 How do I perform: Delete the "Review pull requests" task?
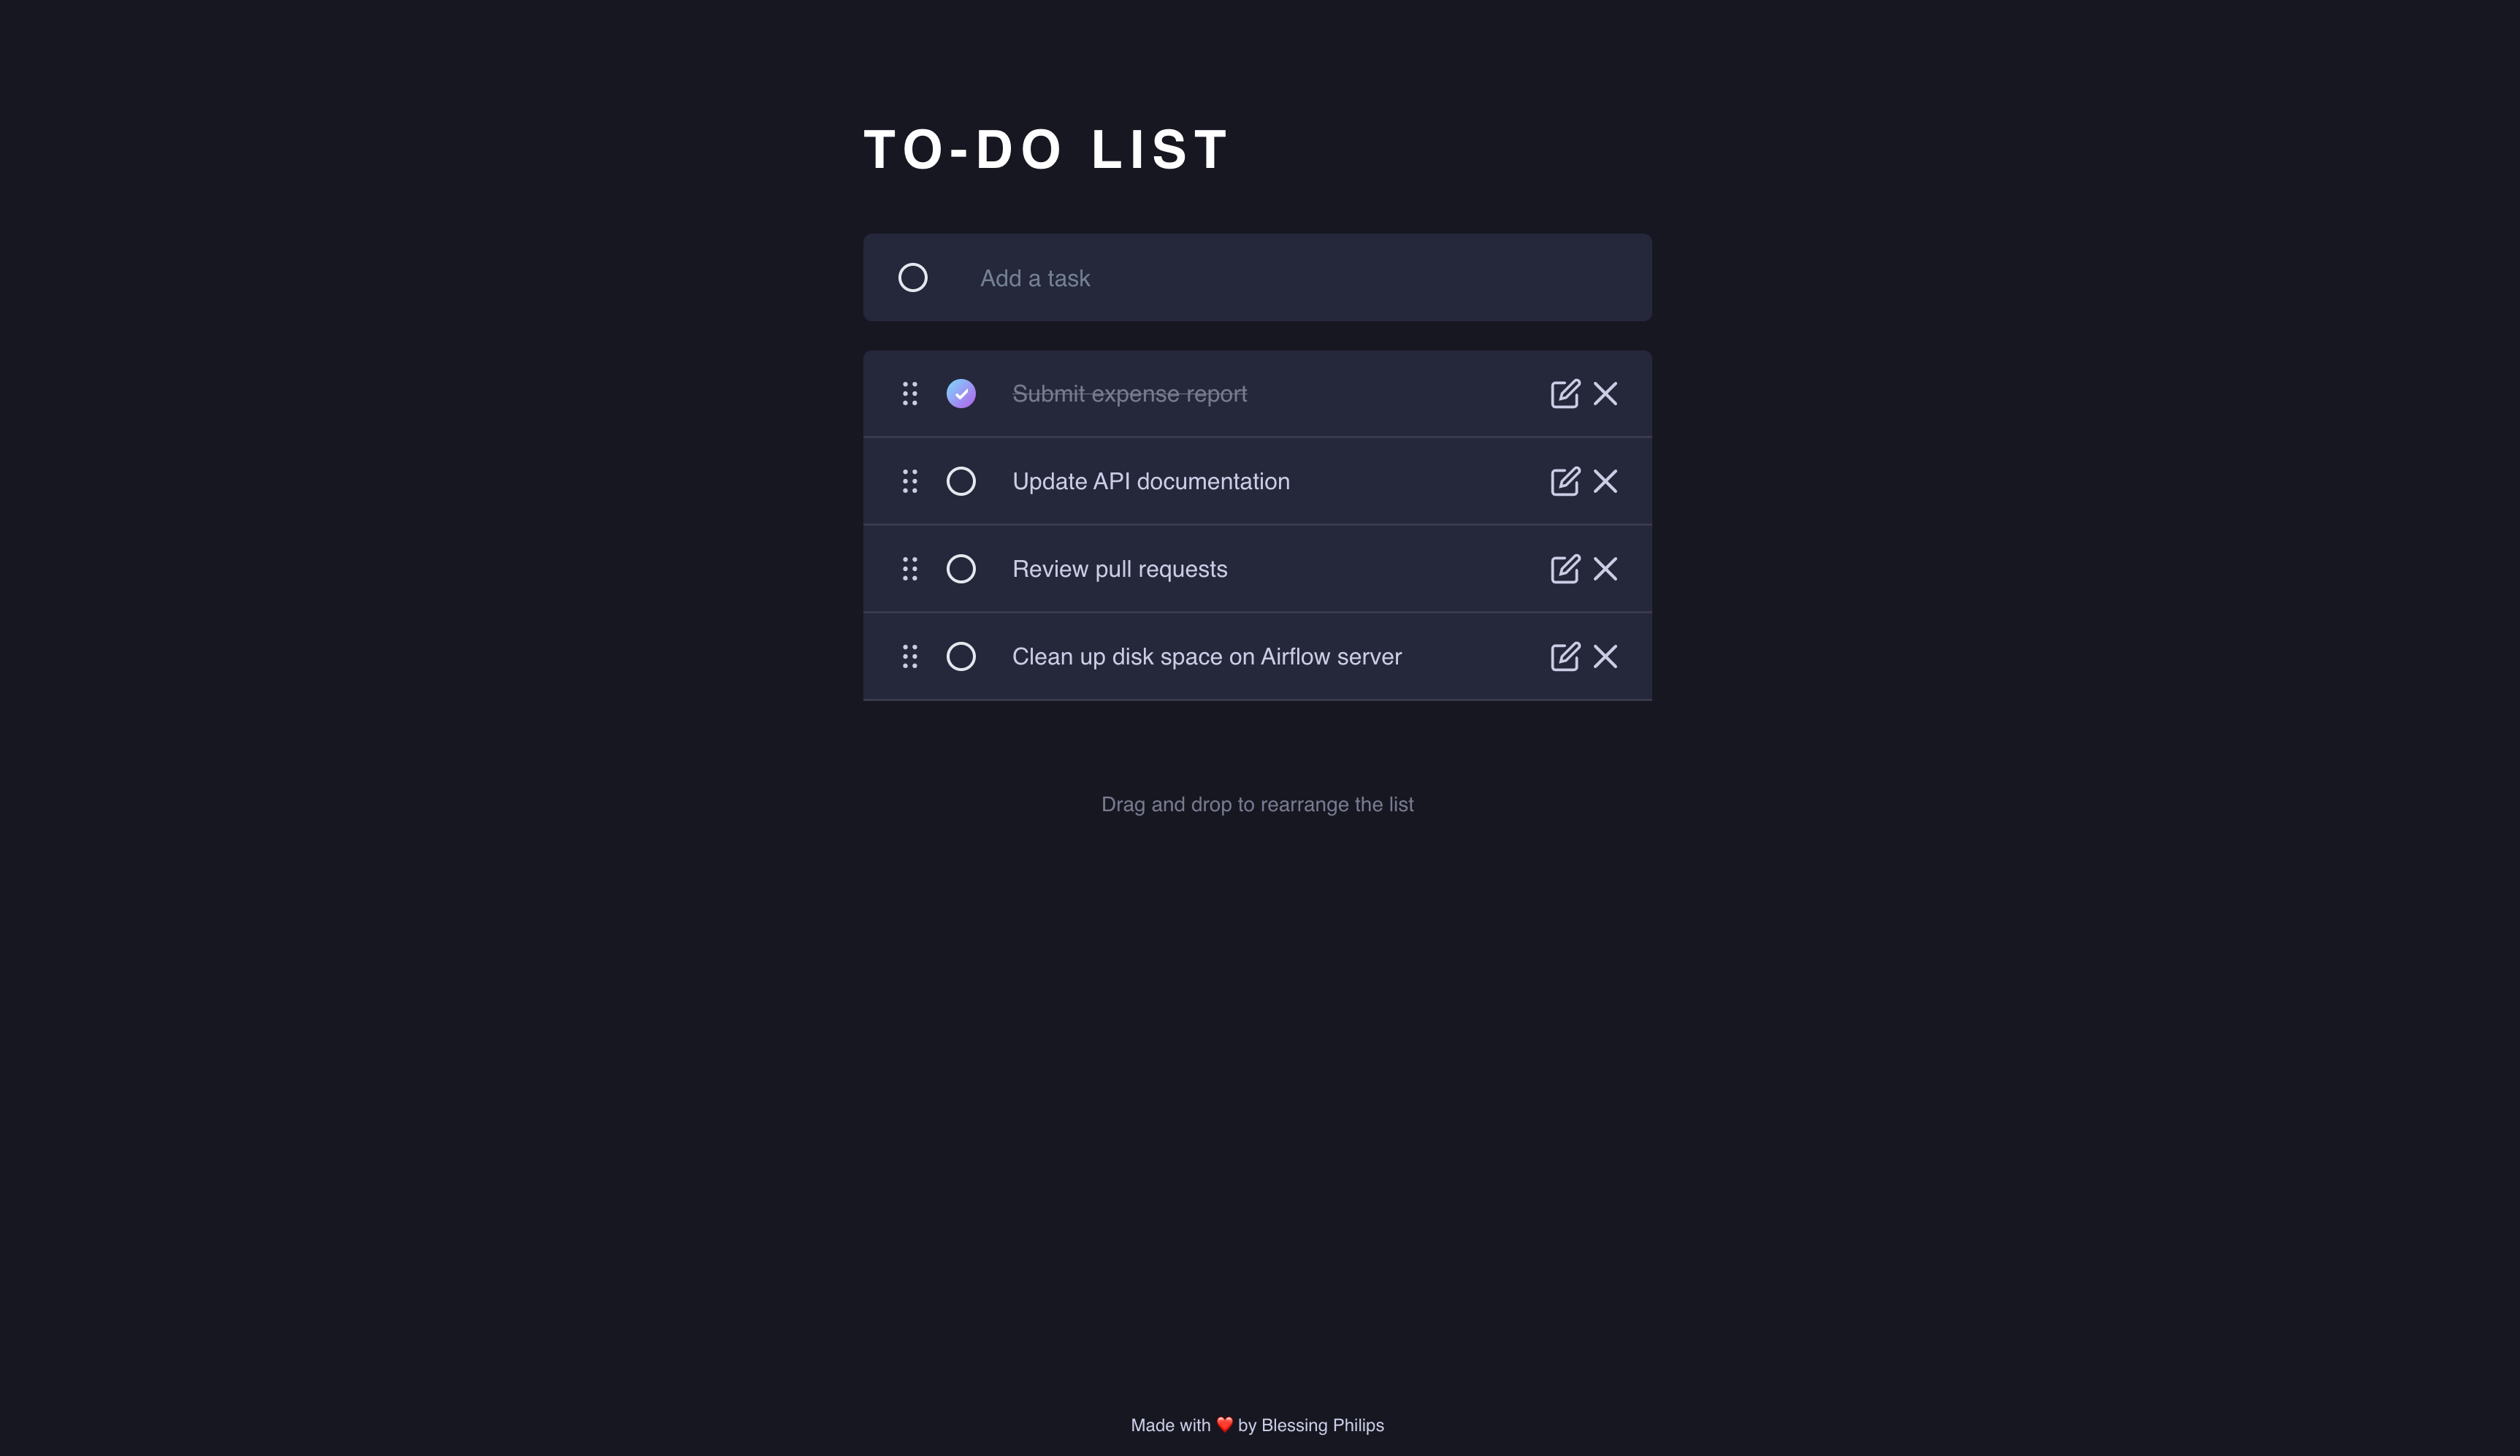click(1606, 568)
